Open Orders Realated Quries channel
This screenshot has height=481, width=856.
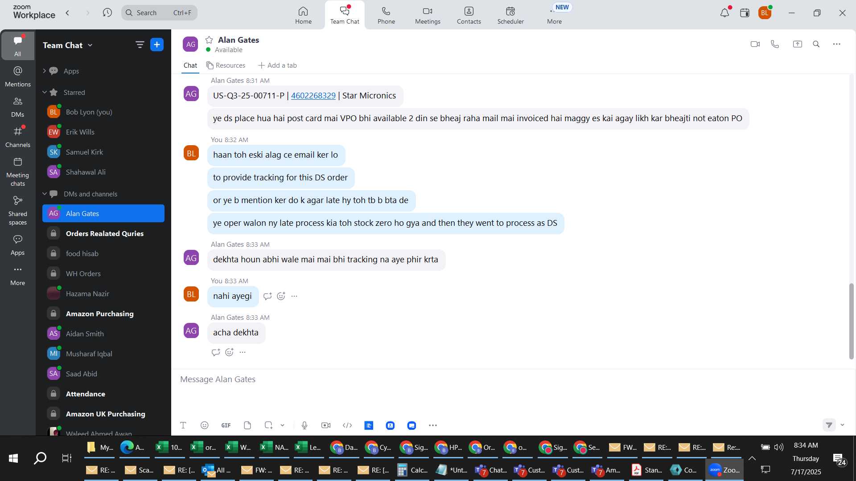coord(103,233)
